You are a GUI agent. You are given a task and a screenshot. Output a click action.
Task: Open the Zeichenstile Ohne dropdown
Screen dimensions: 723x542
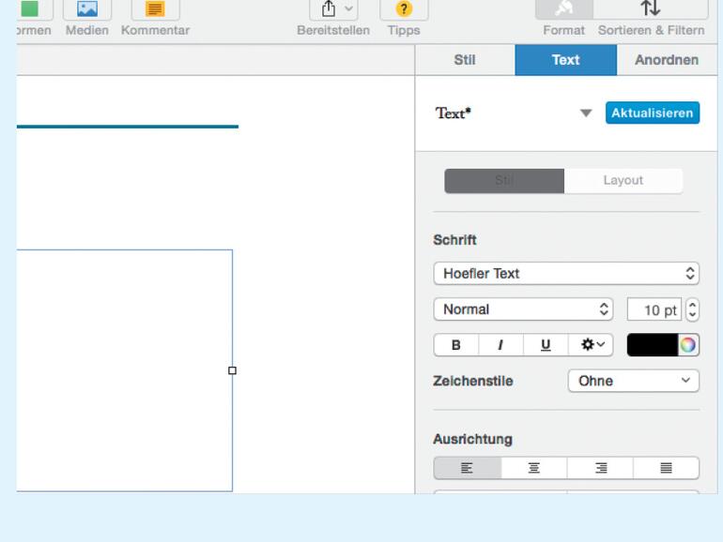pyautogui.click(x=634, y=381)
